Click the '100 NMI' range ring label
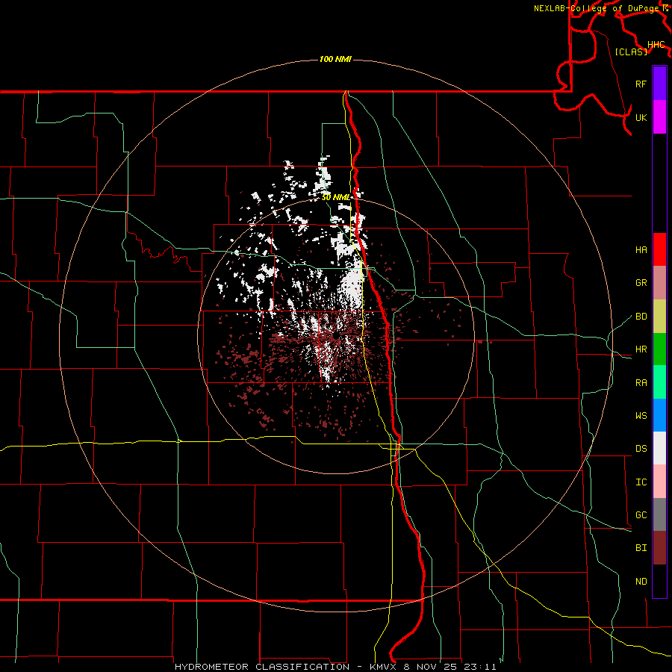This screenshot has height=672, width=672. click(335, 59)
